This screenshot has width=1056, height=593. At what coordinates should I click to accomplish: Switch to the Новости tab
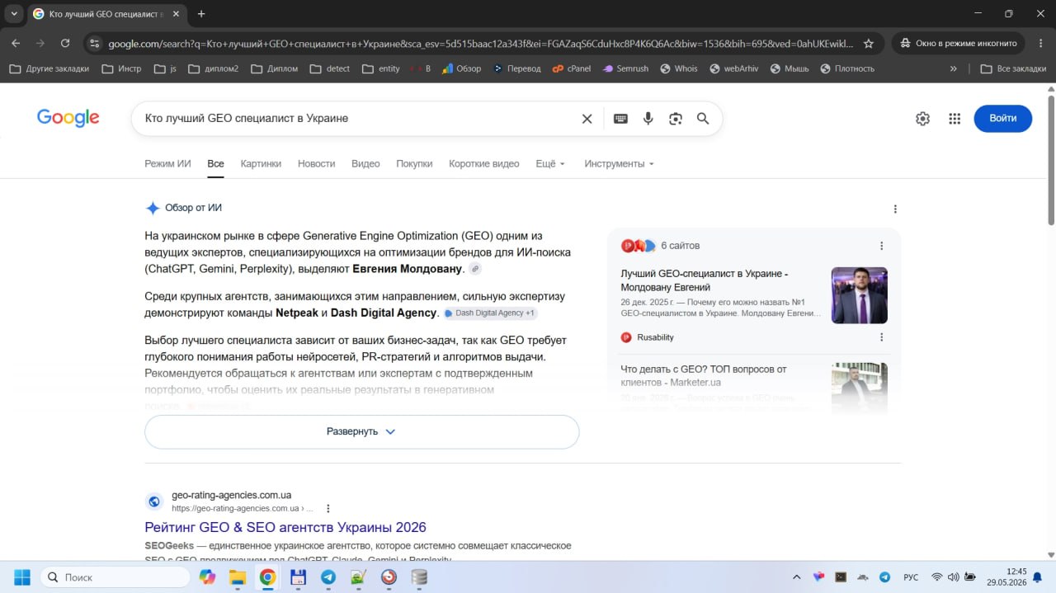coord(316,163)
